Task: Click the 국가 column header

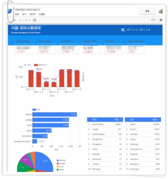Action: 94,119
